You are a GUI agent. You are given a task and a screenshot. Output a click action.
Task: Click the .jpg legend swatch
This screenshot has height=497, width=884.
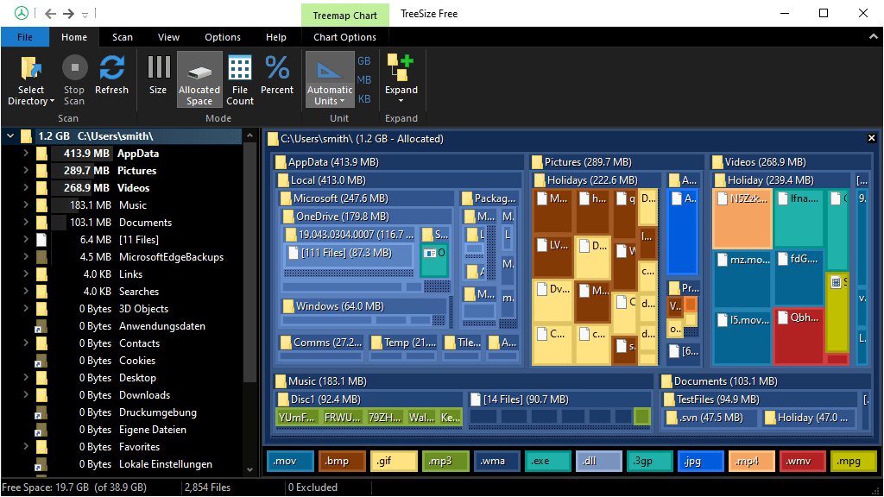701,461
